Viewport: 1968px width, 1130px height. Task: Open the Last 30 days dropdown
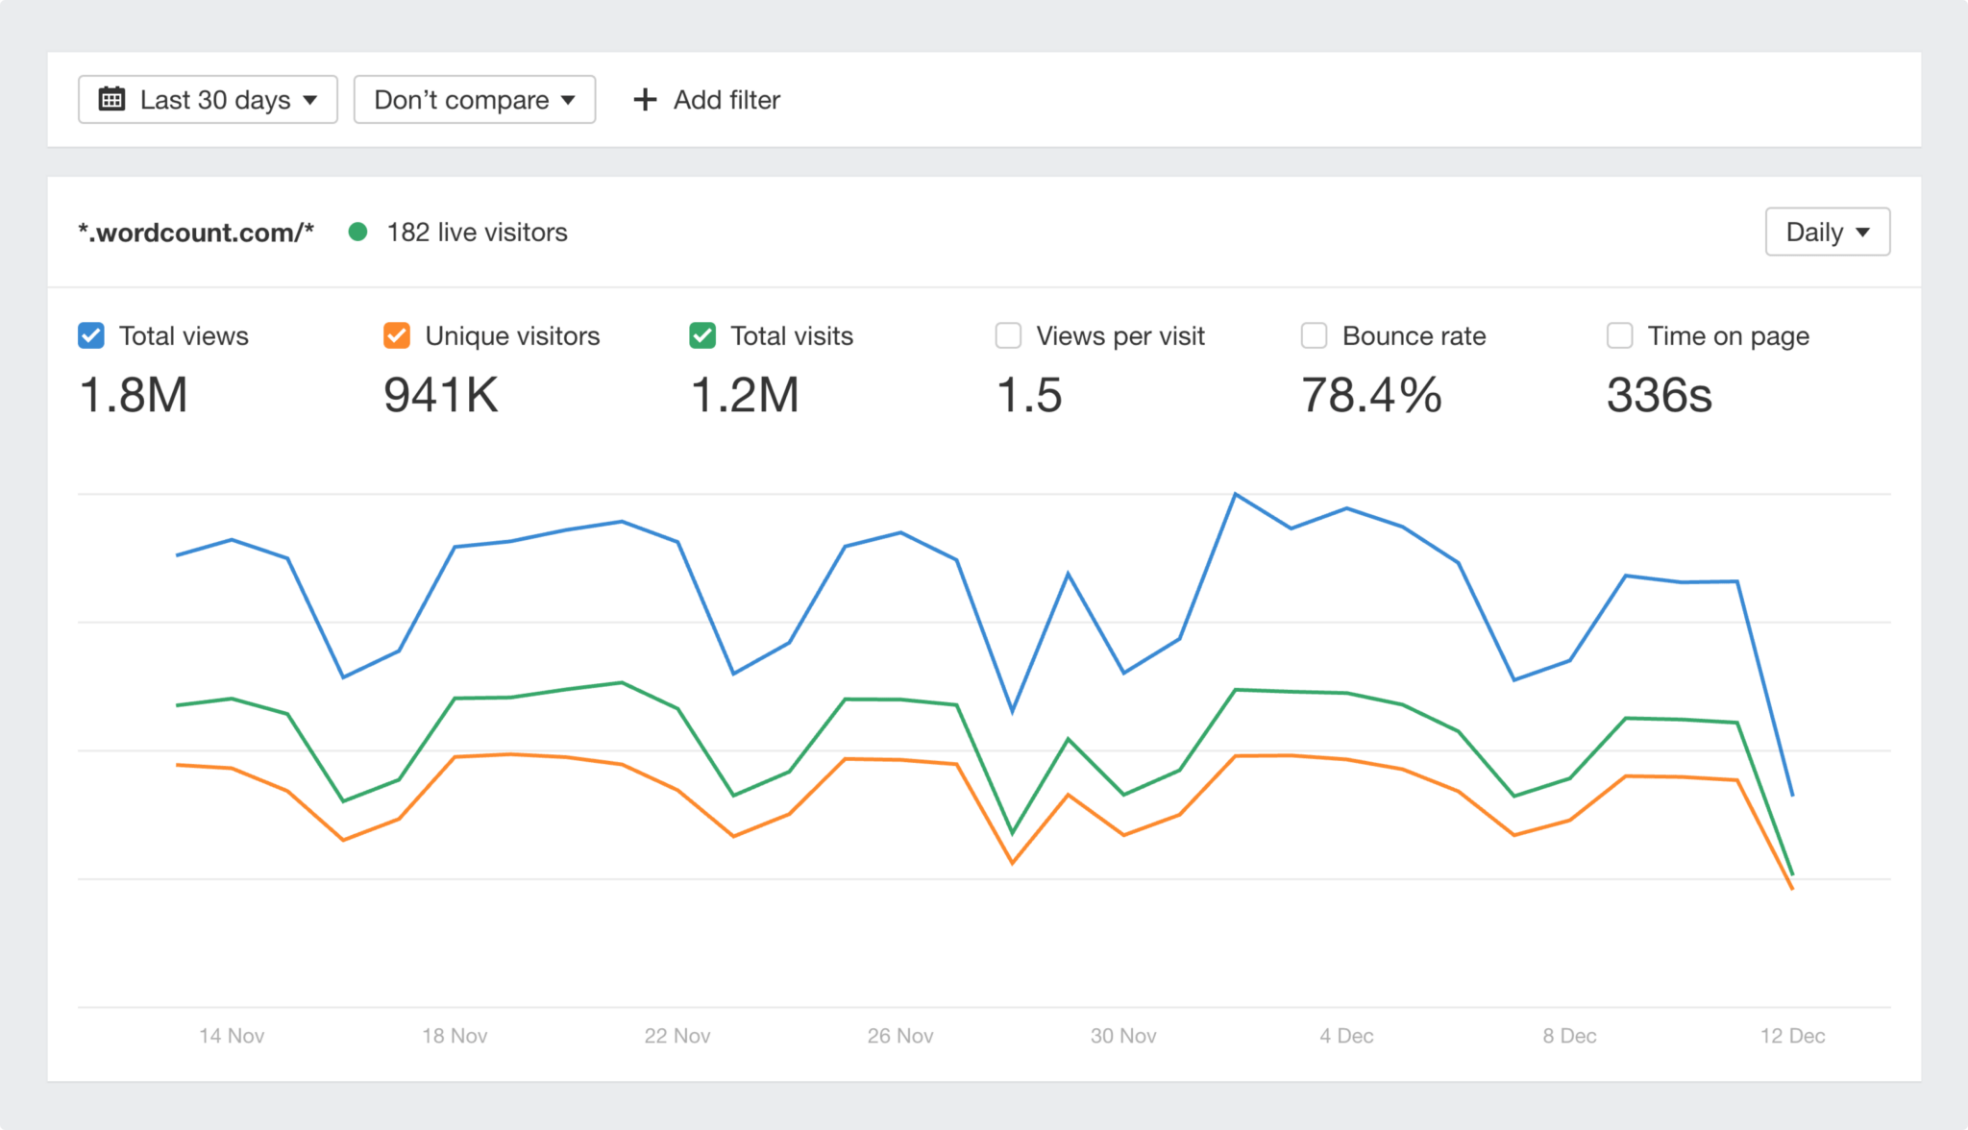[x=208, y=99]
